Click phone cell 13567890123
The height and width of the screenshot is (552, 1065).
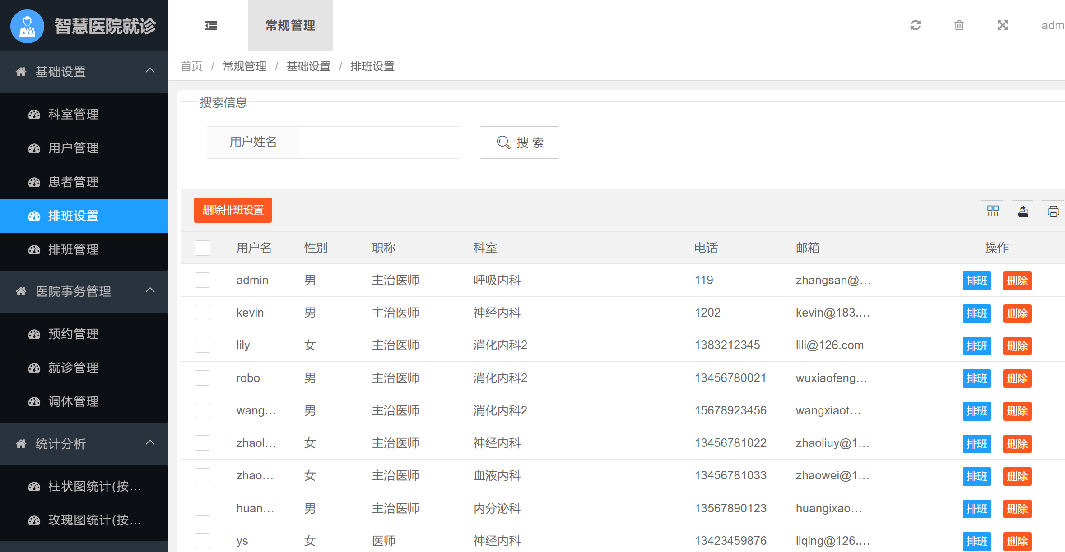pos(730,508)
